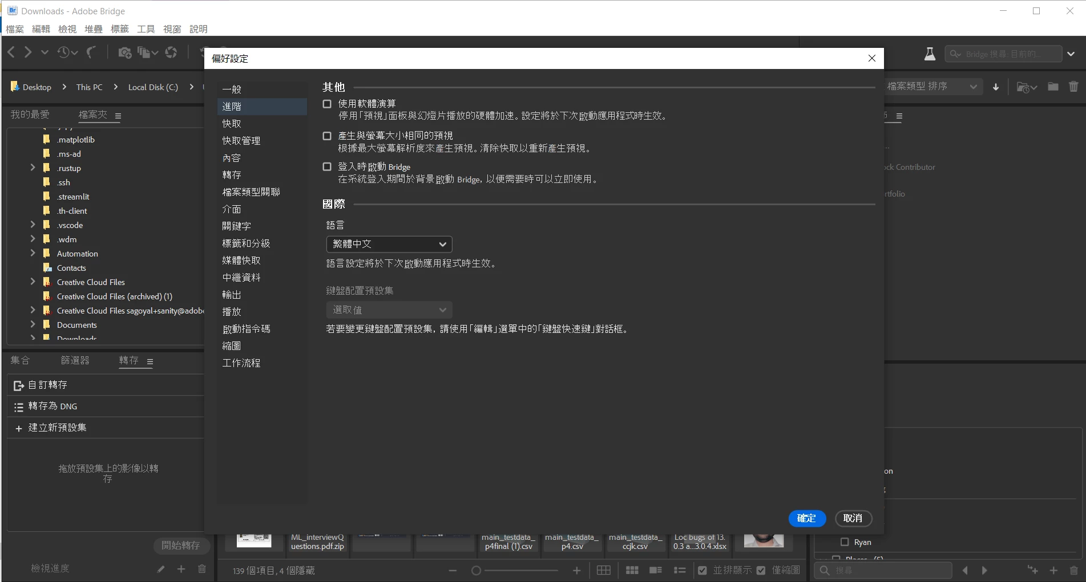The width and height of the screenshot is (1086, 582).
Task: Open in Camera Raw aperture icon
Action: pos(171,52)
